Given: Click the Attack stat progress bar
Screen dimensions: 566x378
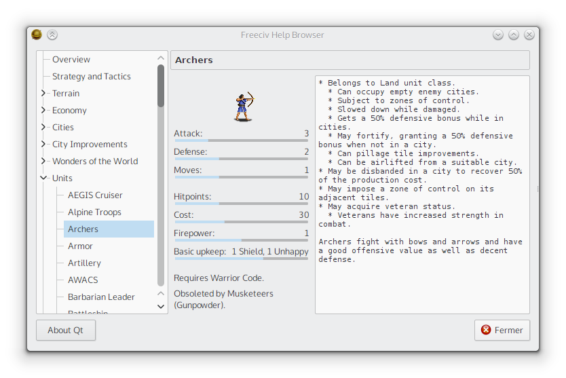Looking at the screenshot, I should [242, 140].
